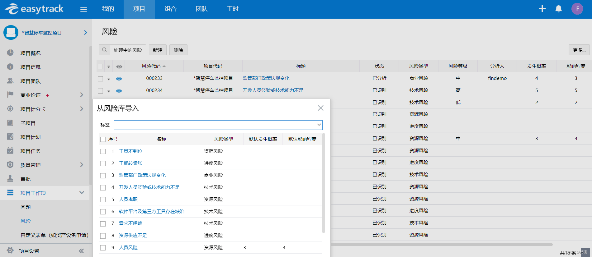Click the eye icon in table header

(x=119, y=67)
